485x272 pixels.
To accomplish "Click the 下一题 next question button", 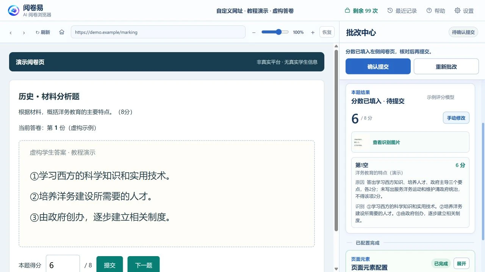I will [144, 264].
